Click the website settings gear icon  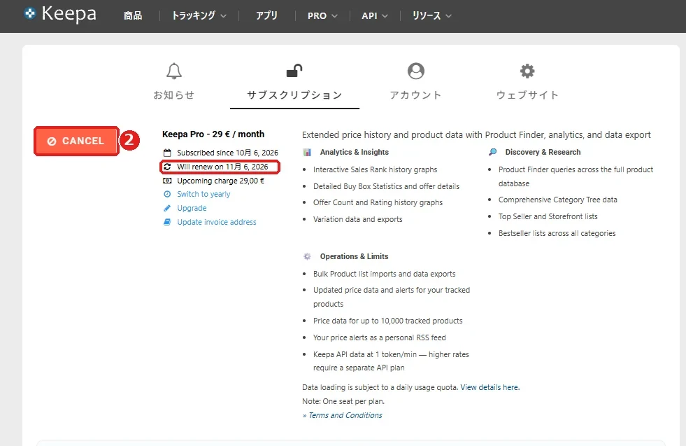coord(527,71)
